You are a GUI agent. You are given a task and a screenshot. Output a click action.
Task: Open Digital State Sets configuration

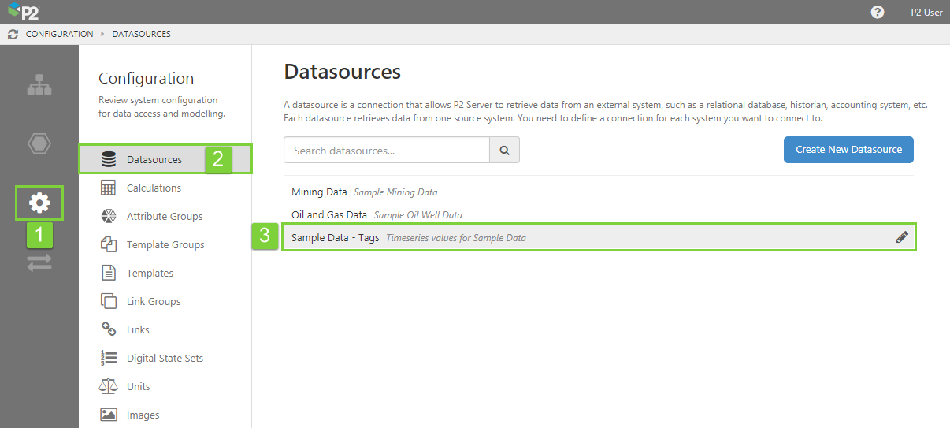165,359
